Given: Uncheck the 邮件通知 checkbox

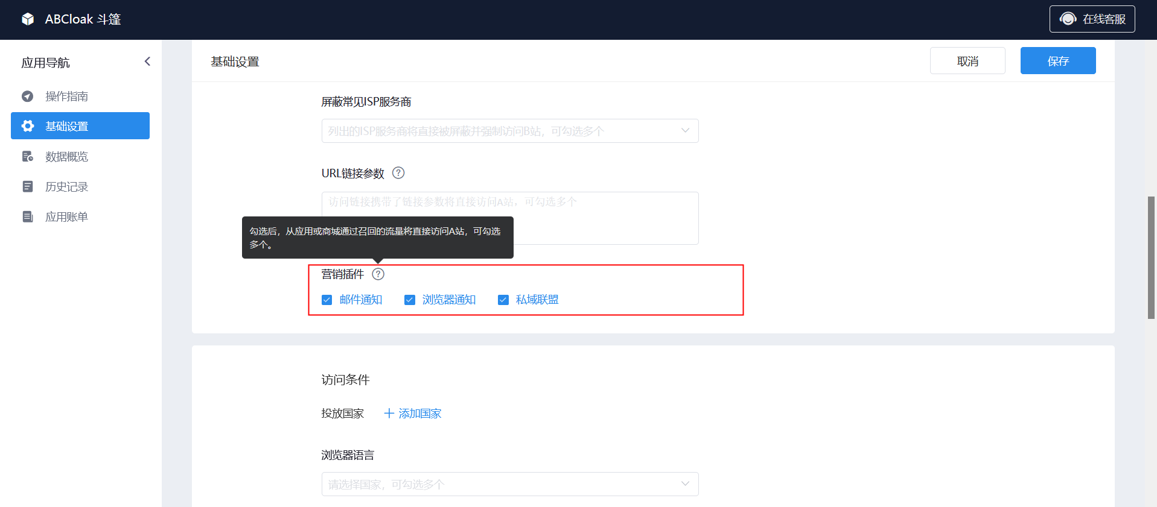Looking at the screenshot, I should pyautogui.click(x=327, y=300).
